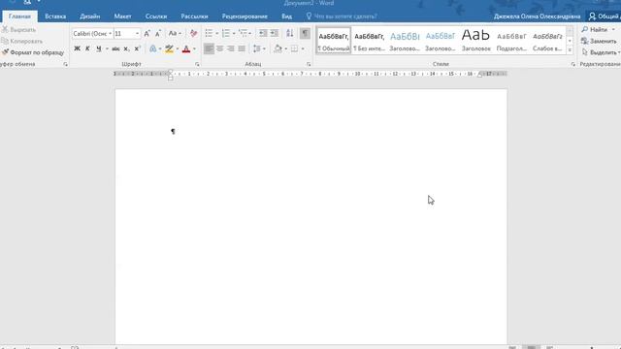Switch to the Ссылки tab

click(156, 16)
